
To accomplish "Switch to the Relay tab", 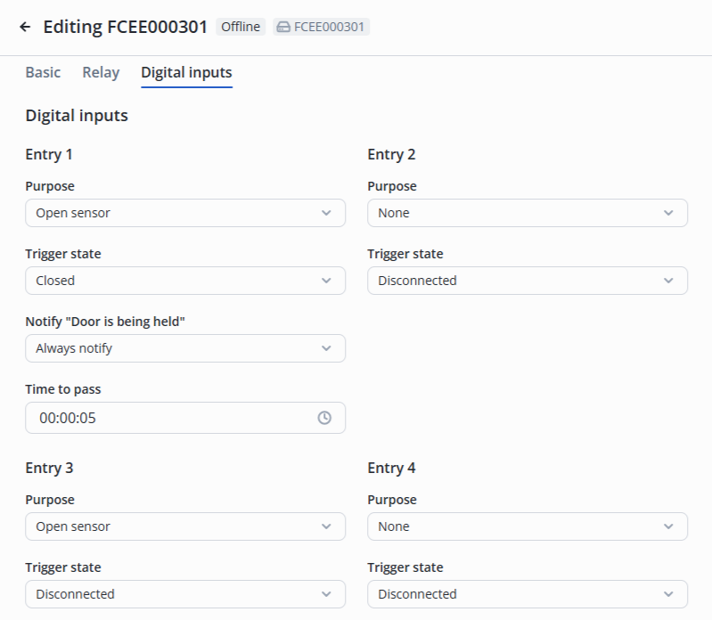I will click(x=101, y=73).
